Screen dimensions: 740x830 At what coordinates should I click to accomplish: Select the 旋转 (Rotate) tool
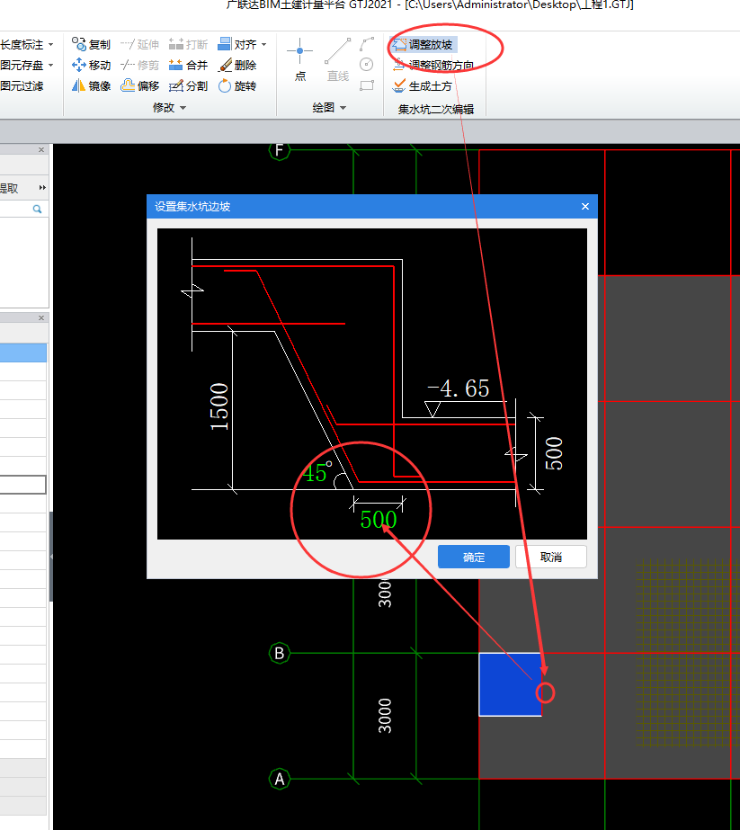tap(237, 85)
